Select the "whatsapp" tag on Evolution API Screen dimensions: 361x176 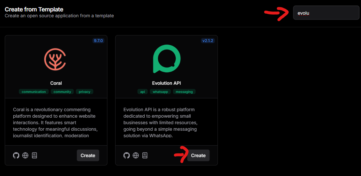[160, 92]
